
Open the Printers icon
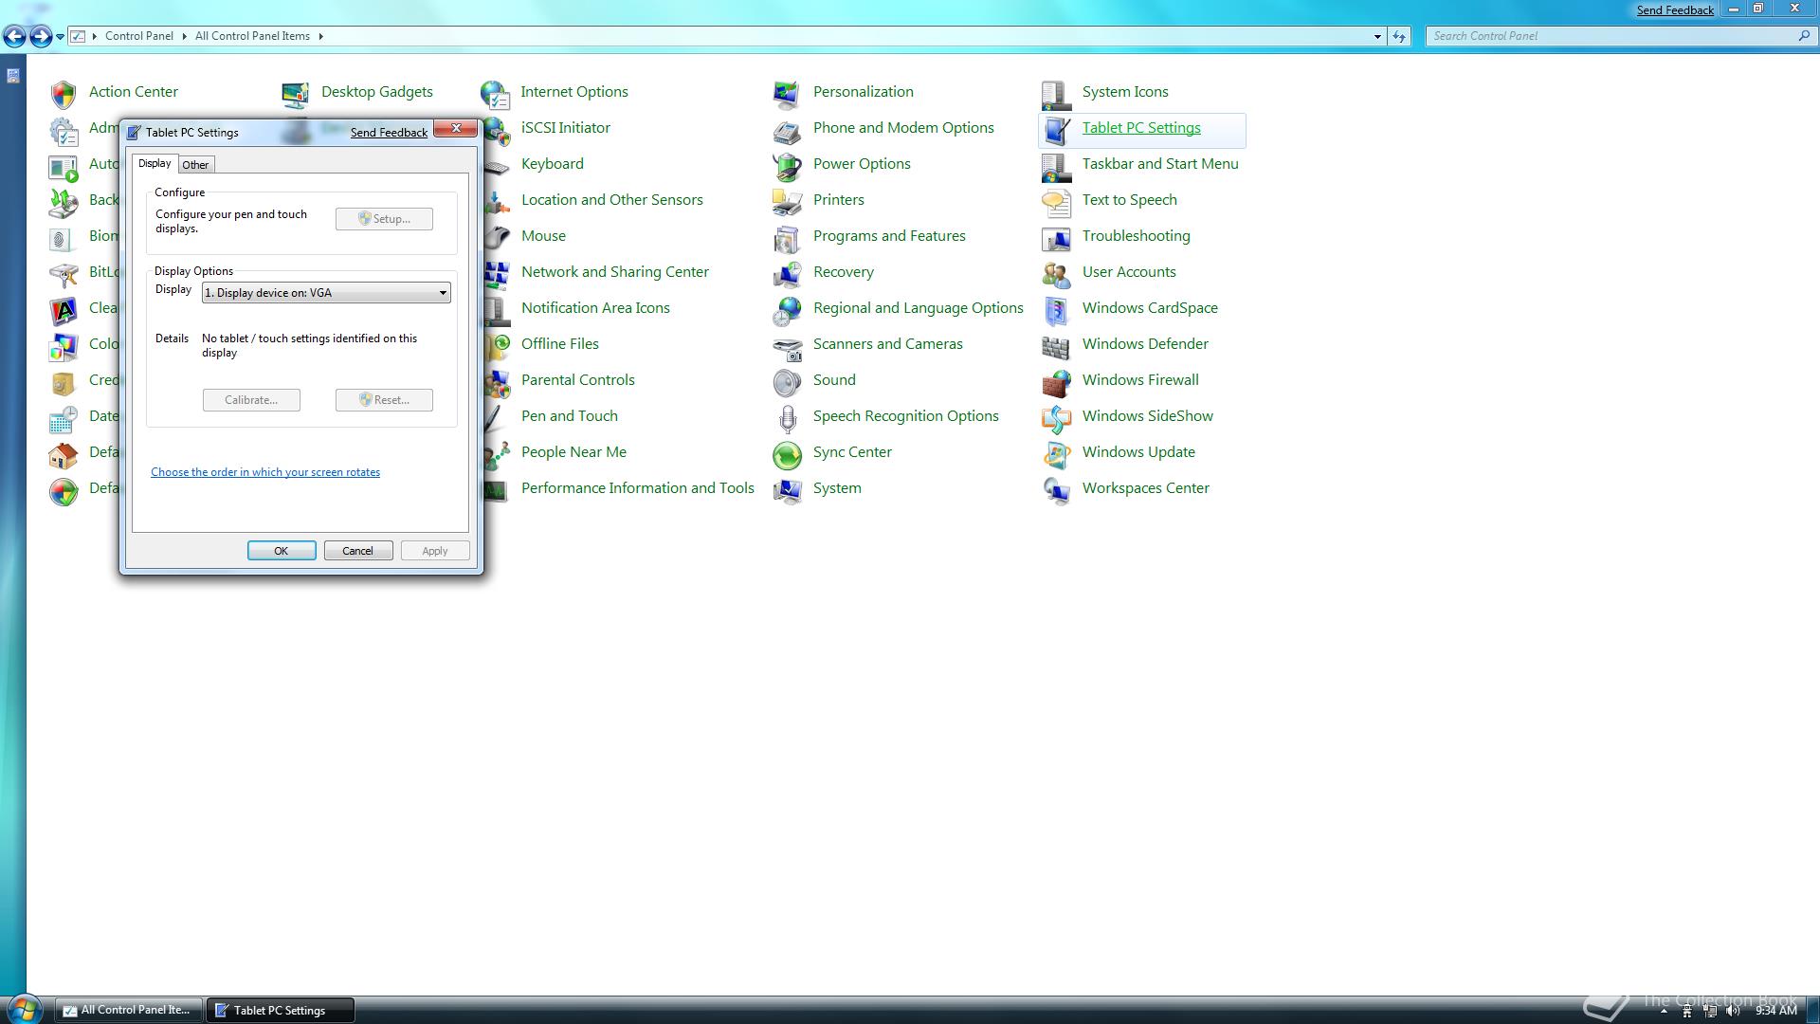(787, 202)
